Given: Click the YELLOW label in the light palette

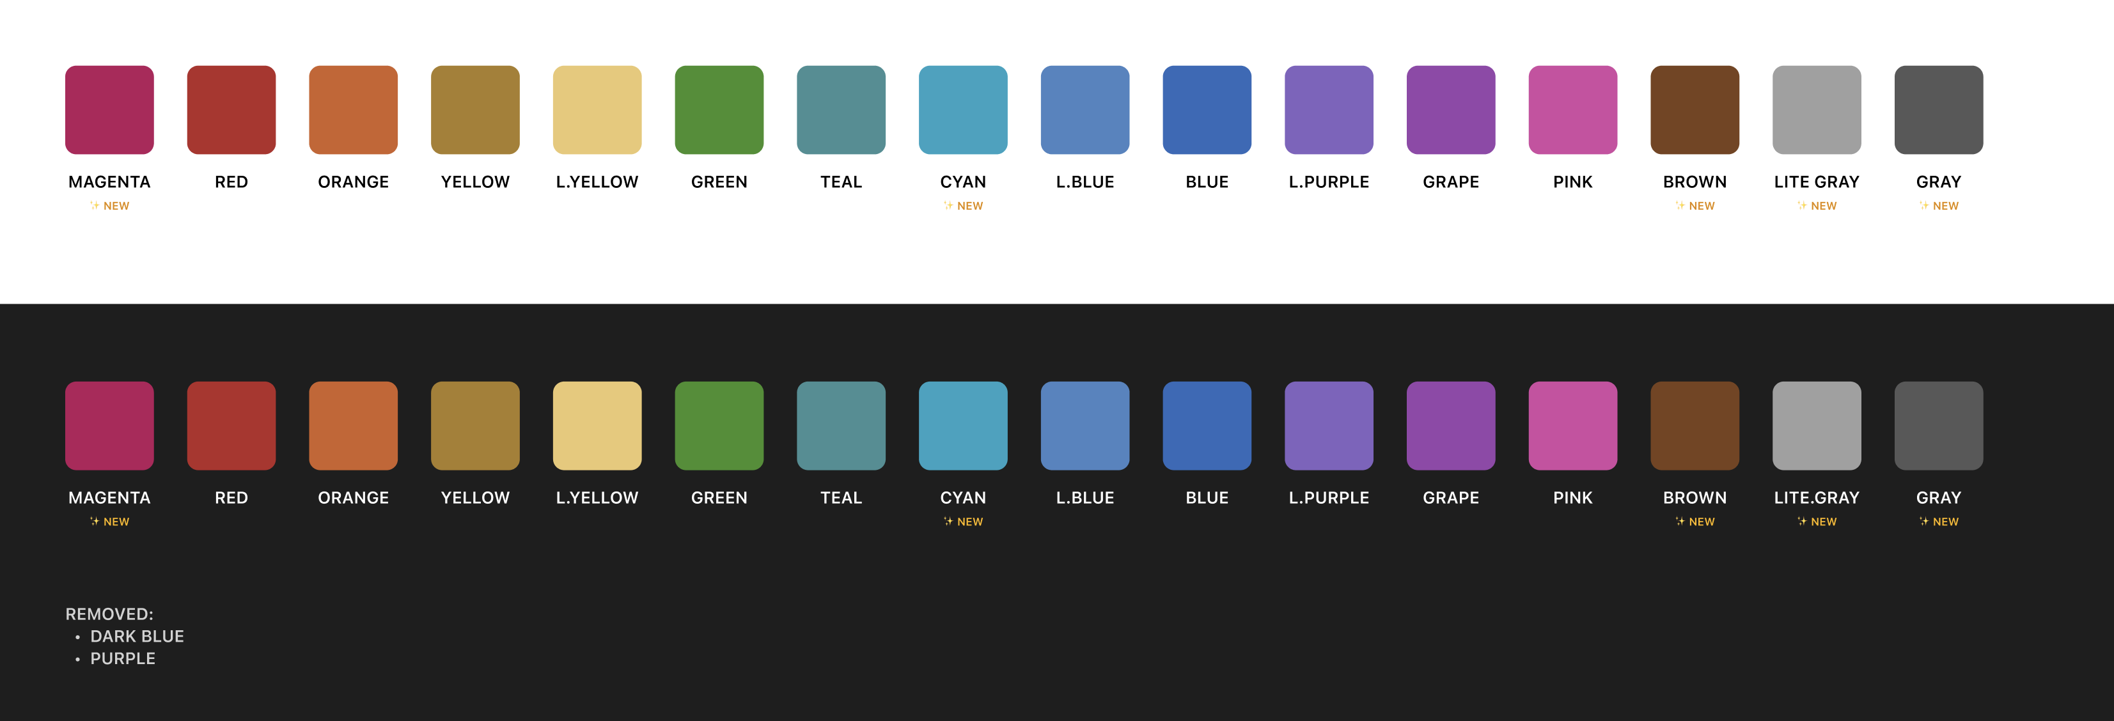Looking at the screenshot, I should coord(474,182).
